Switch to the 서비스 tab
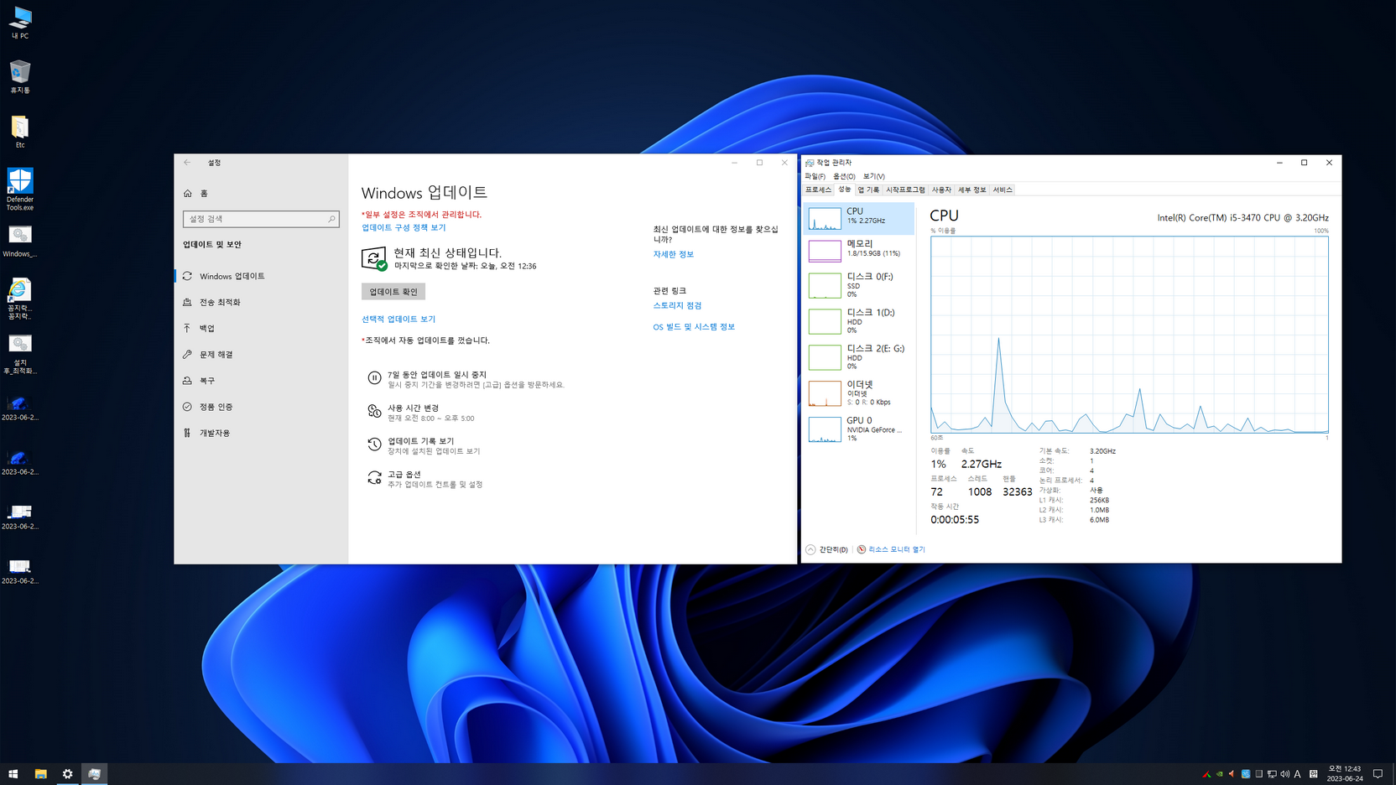 (x=1003, y=190)
